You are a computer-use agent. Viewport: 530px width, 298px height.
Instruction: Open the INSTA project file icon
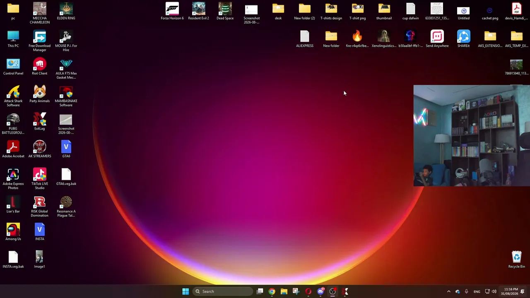(40, 233)
